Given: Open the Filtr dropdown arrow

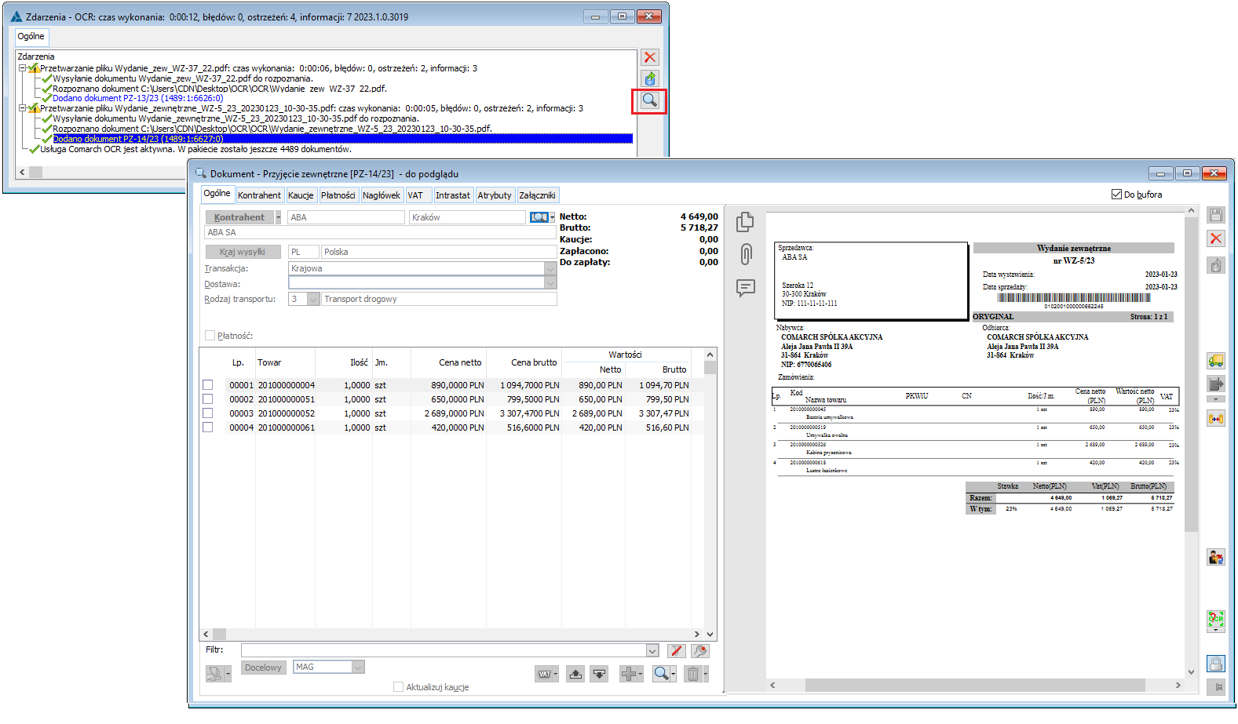Looking at the screenshot, I should point(652,650).
